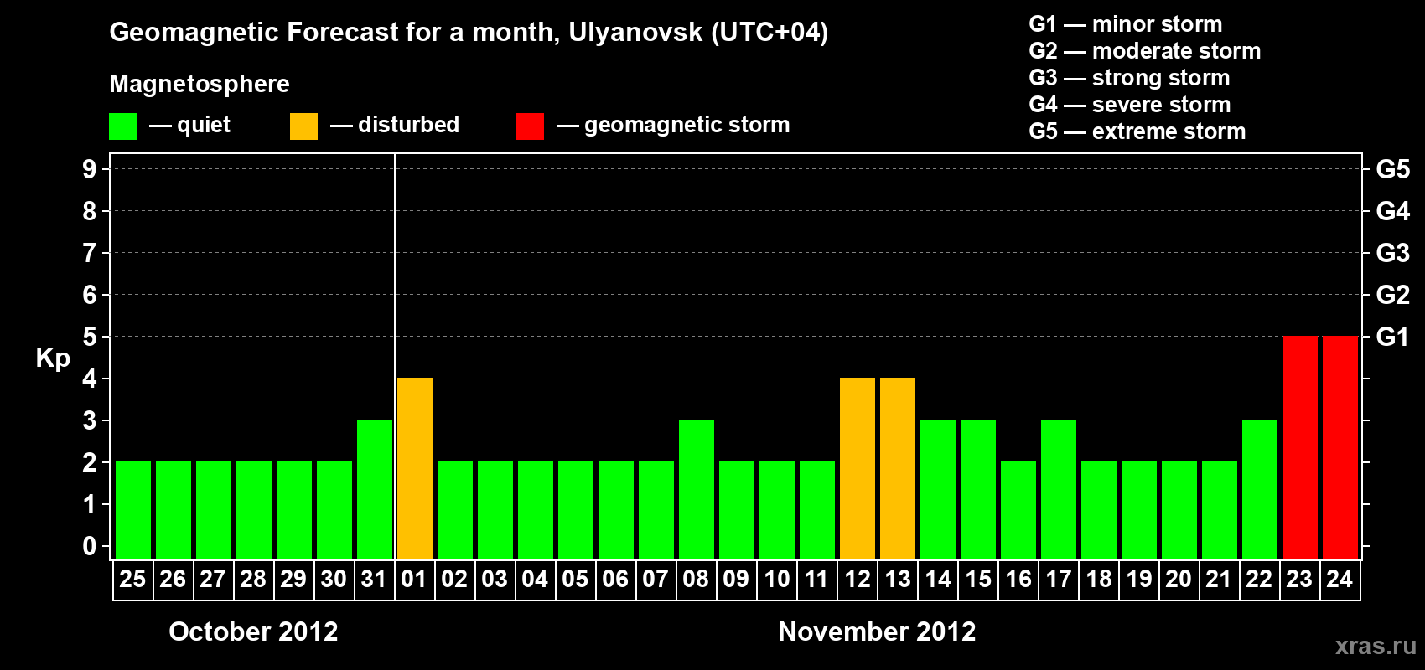The image size is (1425, 670).
Task: Click the green quiet legend swatch
Action: [123, 126]
